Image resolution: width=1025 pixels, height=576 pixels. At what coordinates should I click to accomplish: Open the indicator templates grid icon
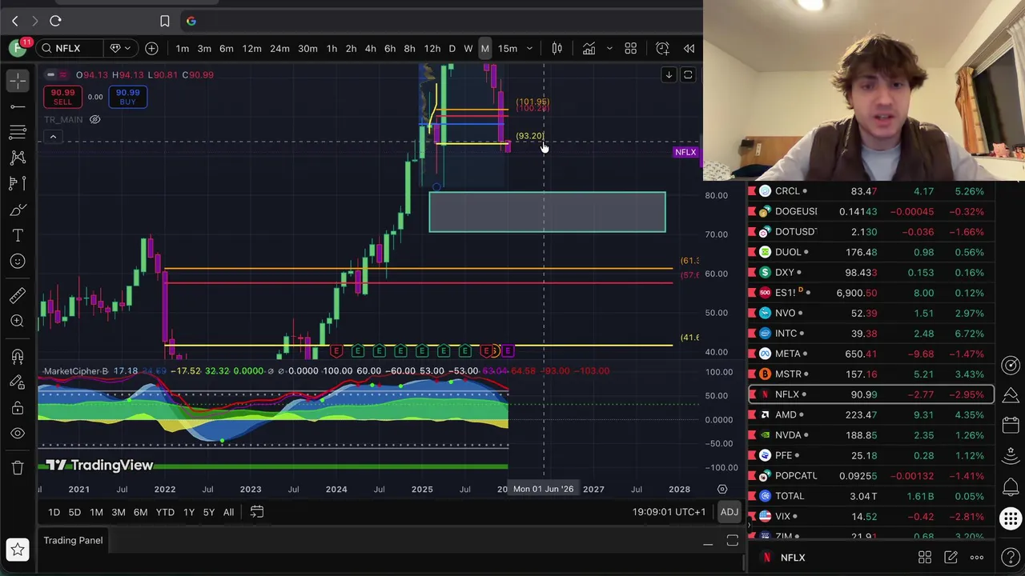(x=630, y=49)
